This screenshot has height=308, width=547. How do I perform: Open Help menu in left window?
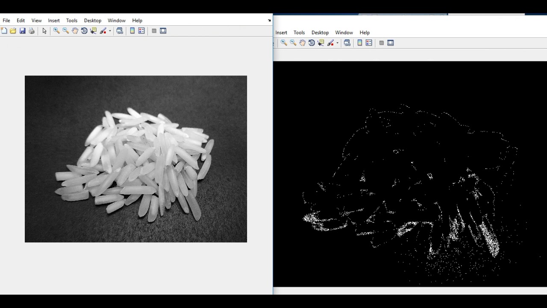137,21
